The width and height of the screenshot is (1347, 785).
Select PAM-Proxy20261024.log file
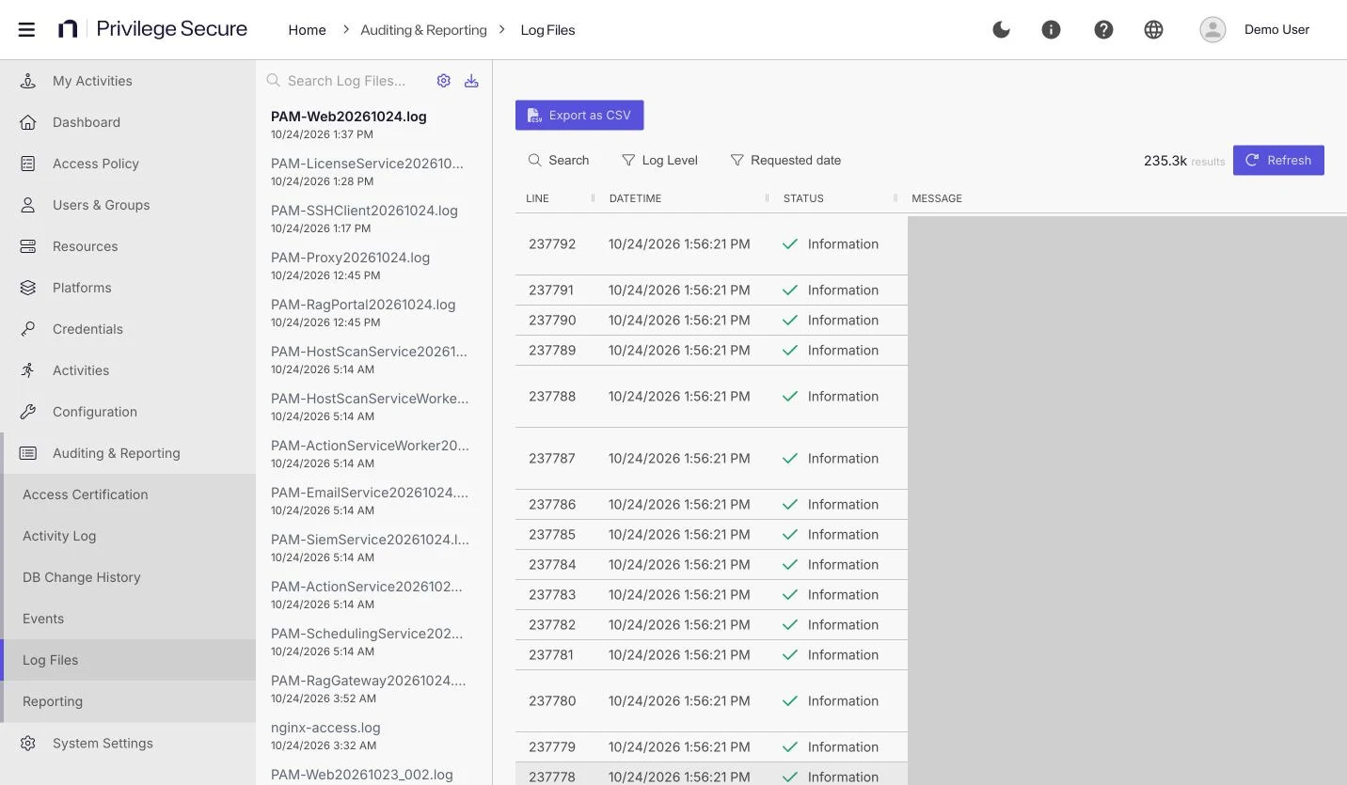373,265
